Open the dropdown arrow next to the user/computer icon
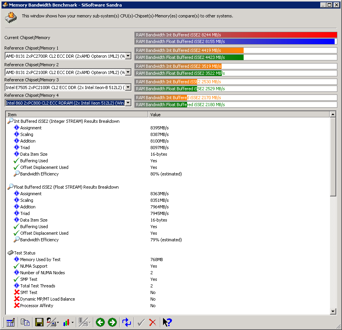Image resolution: width=342 pixels, height=330 pixels. coord(58,323)
